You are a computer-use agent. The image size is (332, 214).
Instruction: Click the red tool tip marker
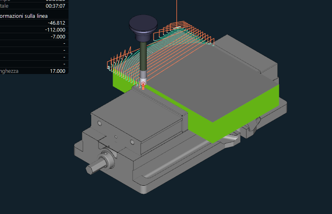[x=143, y=84]
